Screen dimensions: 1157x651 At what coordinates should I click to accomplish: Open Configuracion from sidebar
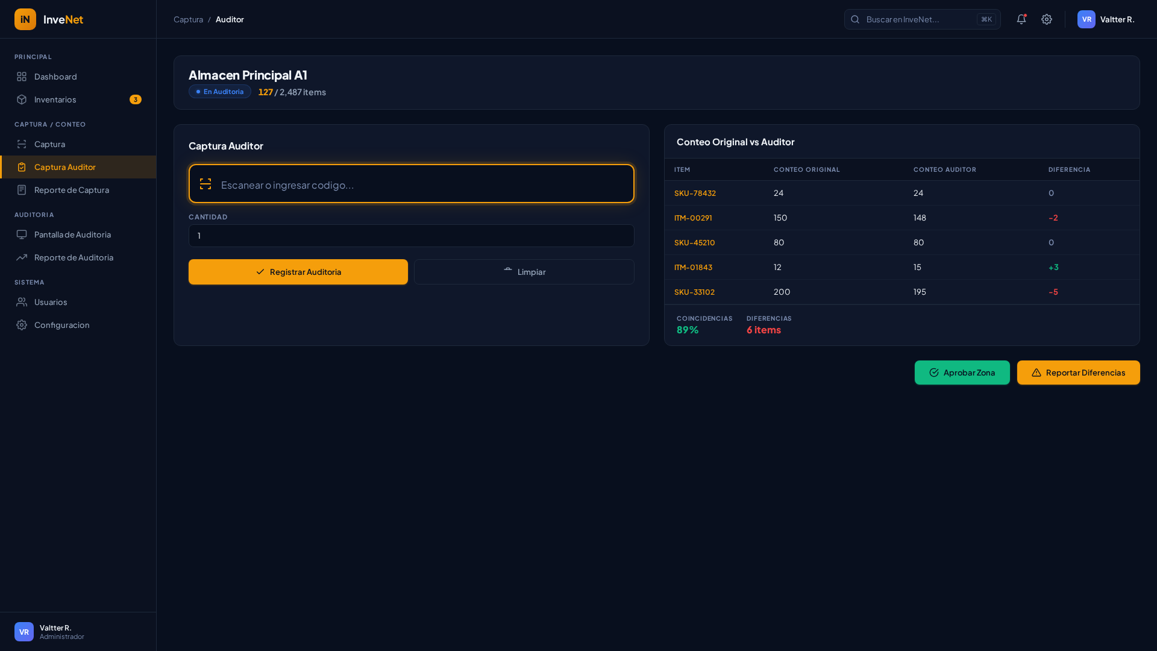click(61, 325)
